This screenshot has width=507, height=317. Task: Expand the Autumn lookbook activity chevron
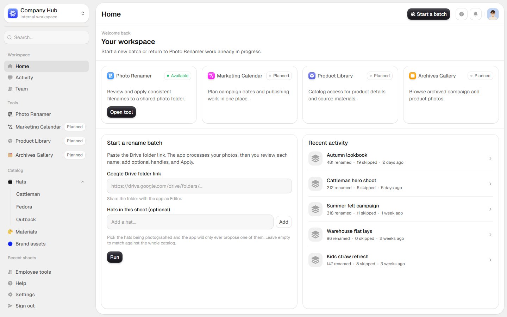click(490, 158)
